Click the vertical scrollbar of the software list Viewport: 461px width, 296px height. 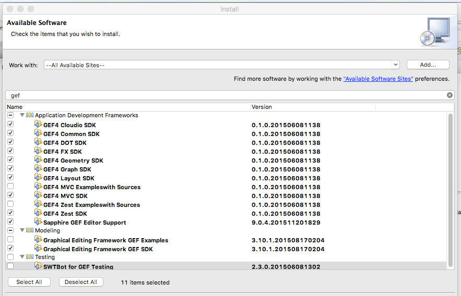click(x=451, y=188)
